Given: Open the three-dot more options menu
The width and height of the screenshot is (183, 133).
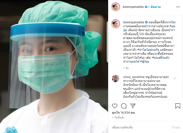Looking at the screenshot, I should pyautogui.click(x=178, y=7).
